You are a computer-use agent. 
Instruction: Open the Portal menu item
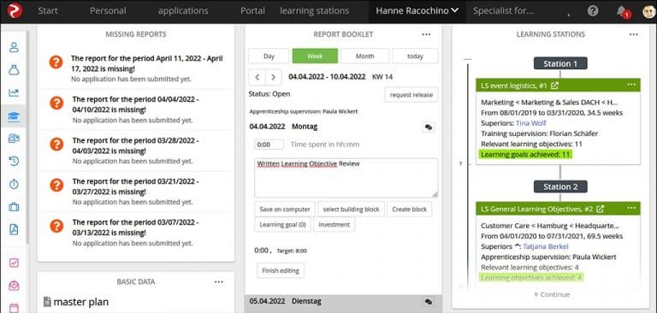pos(252,11)
